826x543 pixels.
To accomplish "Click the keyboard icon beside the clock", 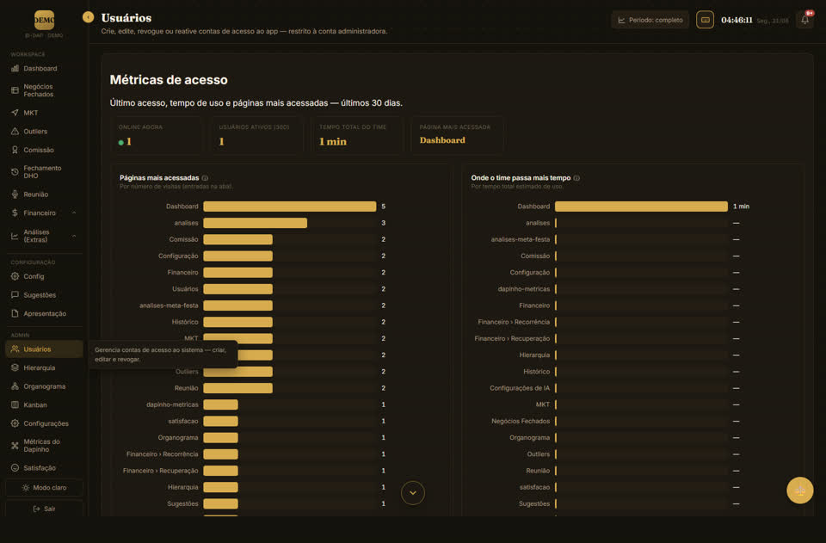I will coord(705,20).
